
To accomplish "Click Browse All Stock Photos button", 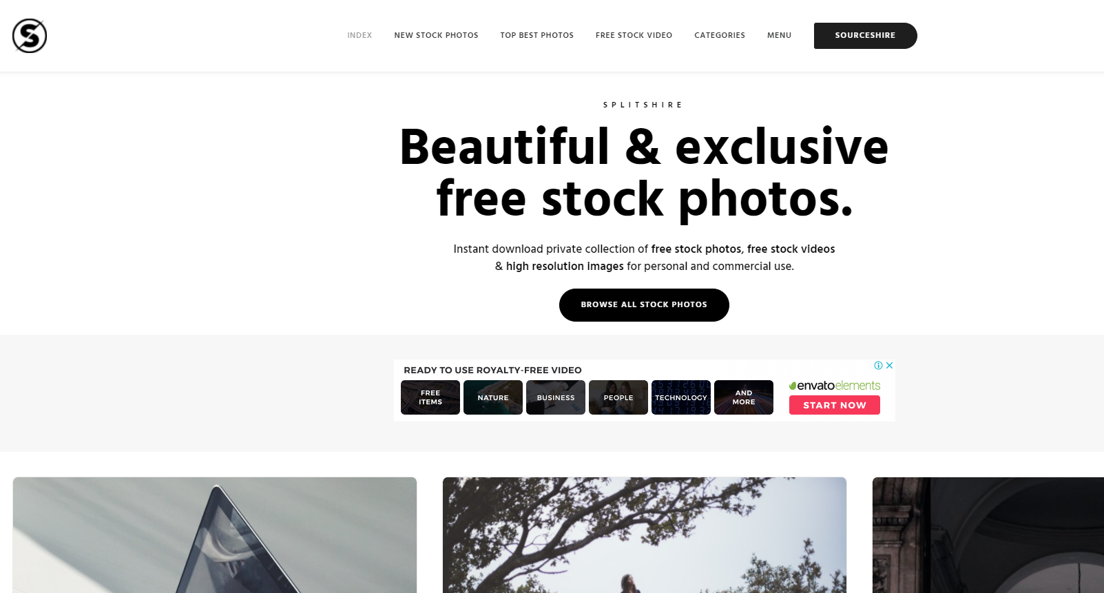I will coord(644,305).
